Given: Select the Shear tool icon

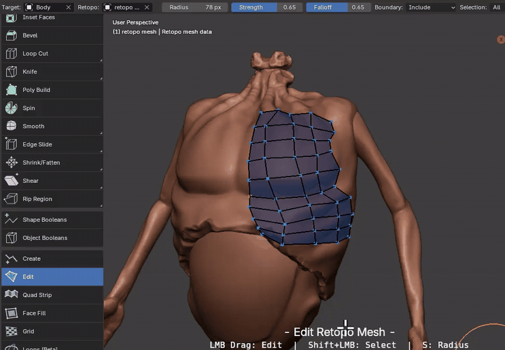Looking at the screenshot, I should (x=11, y=181).
